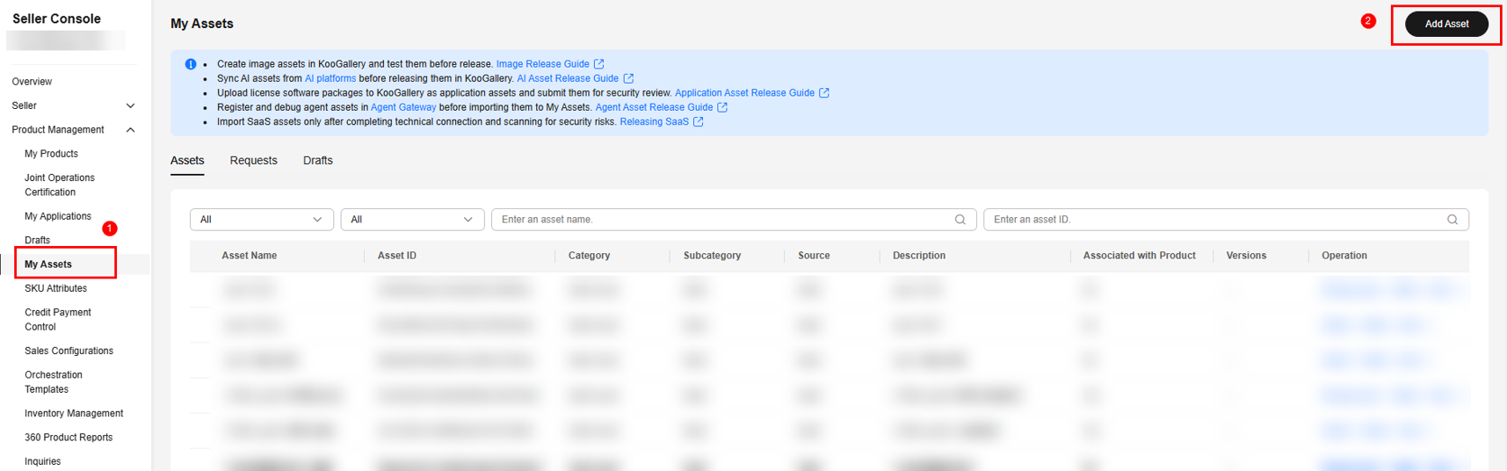Click the Asset Name column header
Screen dimensions: 1507x471
pos(249,256)
